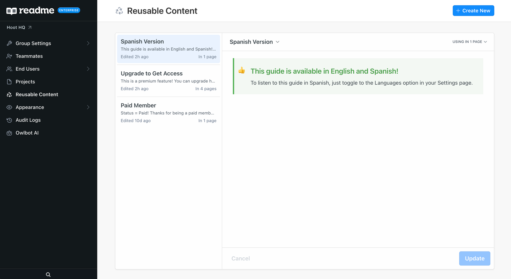Open Reusable Content in the sidebar

click(37, 95)
